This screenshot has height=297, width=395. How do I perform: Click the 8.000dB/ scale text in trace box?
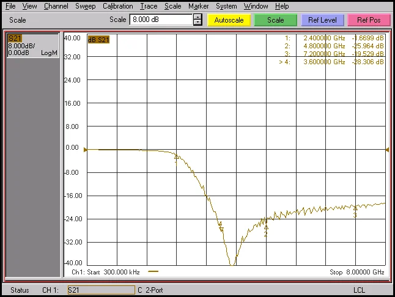click(x=21, y=46)
